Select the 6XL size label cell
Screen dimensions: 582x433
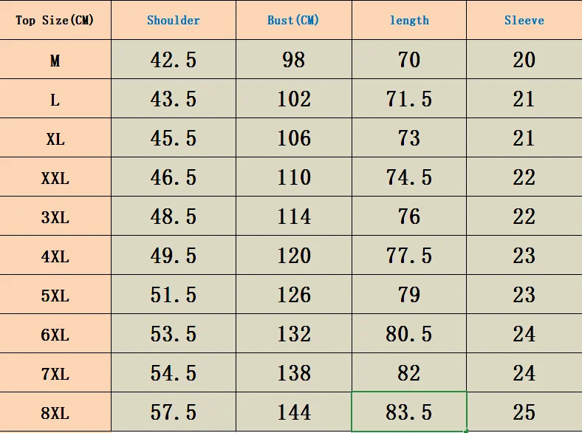pyautogui.click(x=55, y=333)
